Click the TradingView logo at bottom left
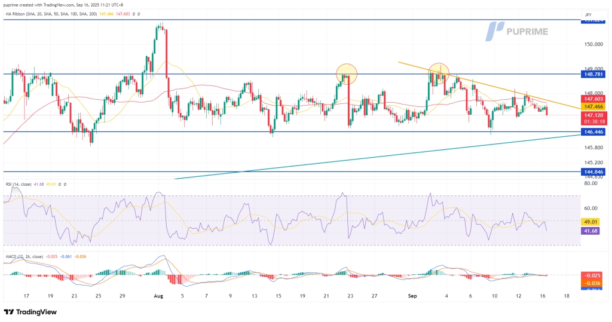 point(31,312)
